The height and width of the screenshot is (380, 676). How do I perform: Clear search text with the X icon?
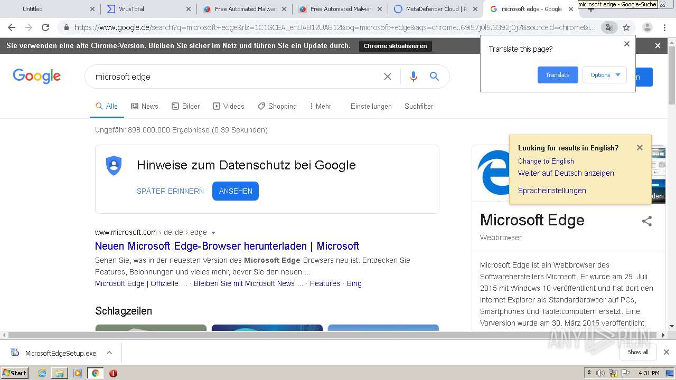[x=388, y=77]
